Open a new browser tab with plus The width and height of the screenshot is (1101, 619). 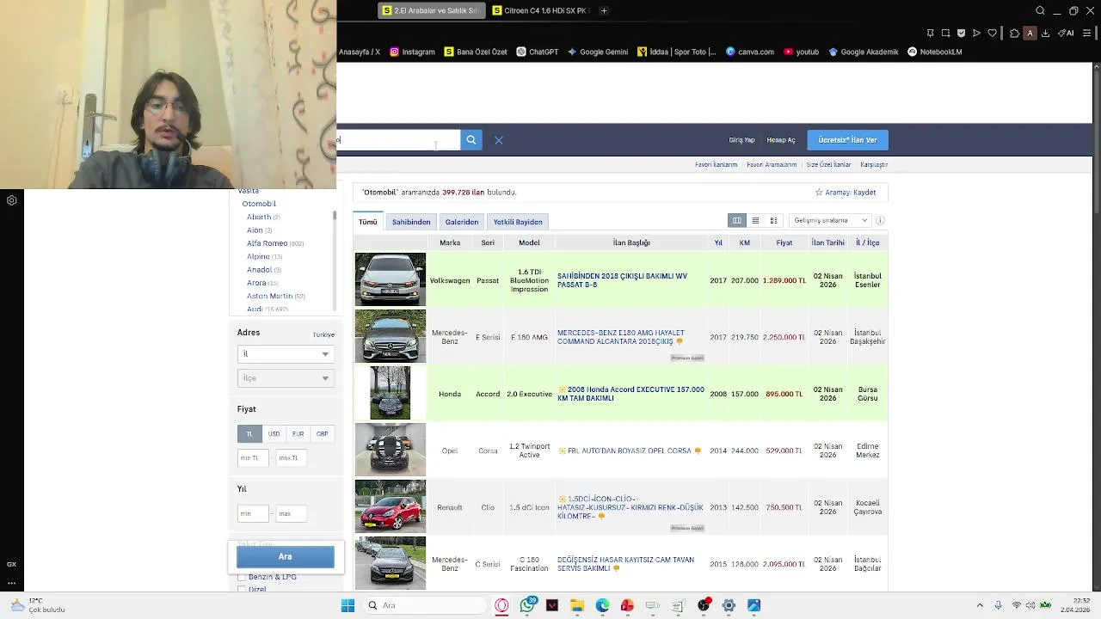click(x=604, y=10)
